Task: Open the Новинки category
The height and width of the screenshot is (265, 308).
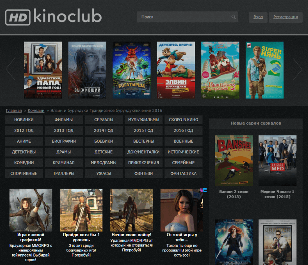Action: coord(24,120)
